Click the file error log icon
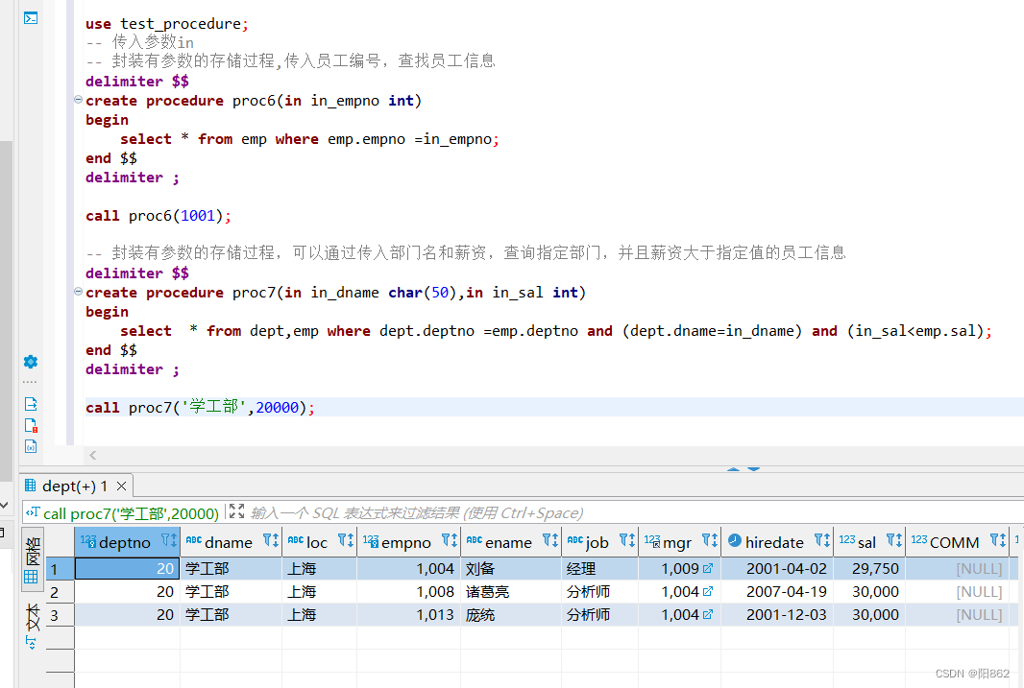The width and height of the screenshot is (1024, 688). click(31, 425)
